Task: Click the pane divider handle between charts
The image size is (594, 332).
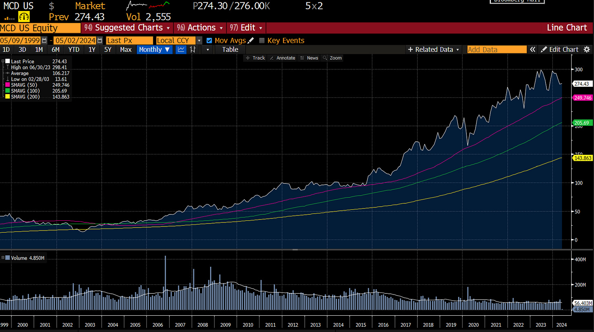Action: click(x=295, y=249)
